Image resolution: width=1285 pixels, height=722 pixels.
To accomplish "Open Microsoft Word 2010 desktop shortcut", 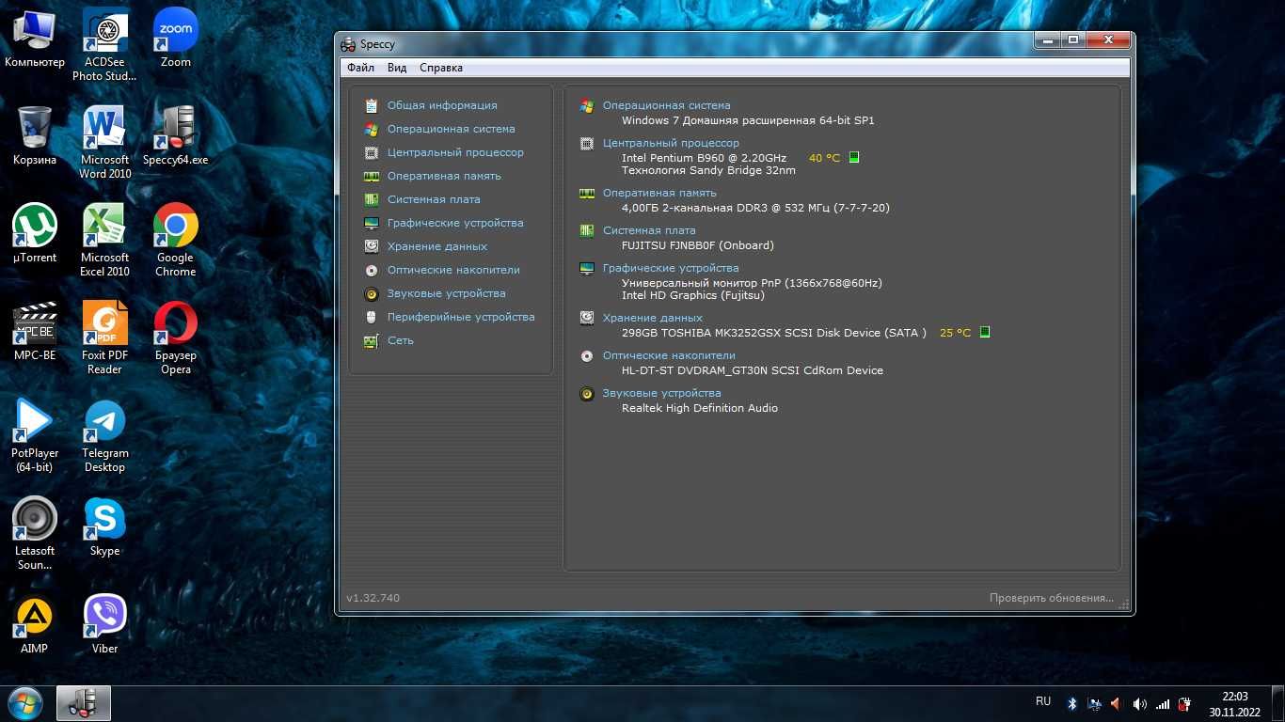I will point(104,142).
